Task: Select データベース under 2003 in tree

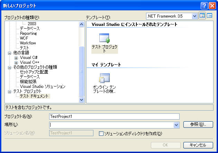Action: pyautogui.click(x=30, y=29)
